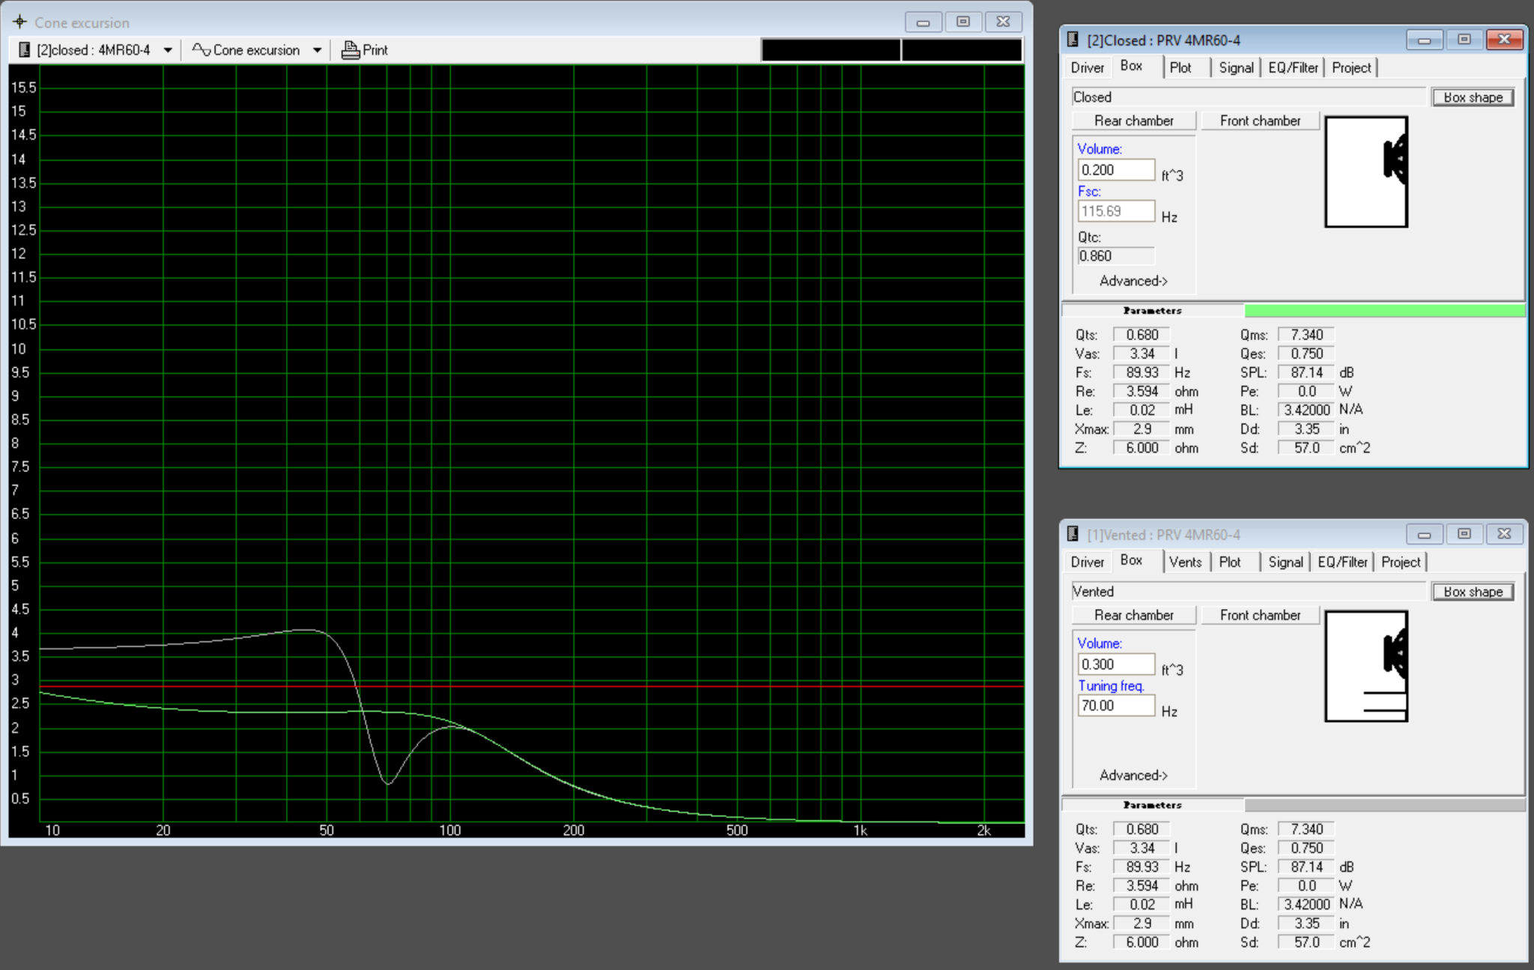
Task: Switch to the Signal tab in the Closed window
Action: tap(1236, 67)
